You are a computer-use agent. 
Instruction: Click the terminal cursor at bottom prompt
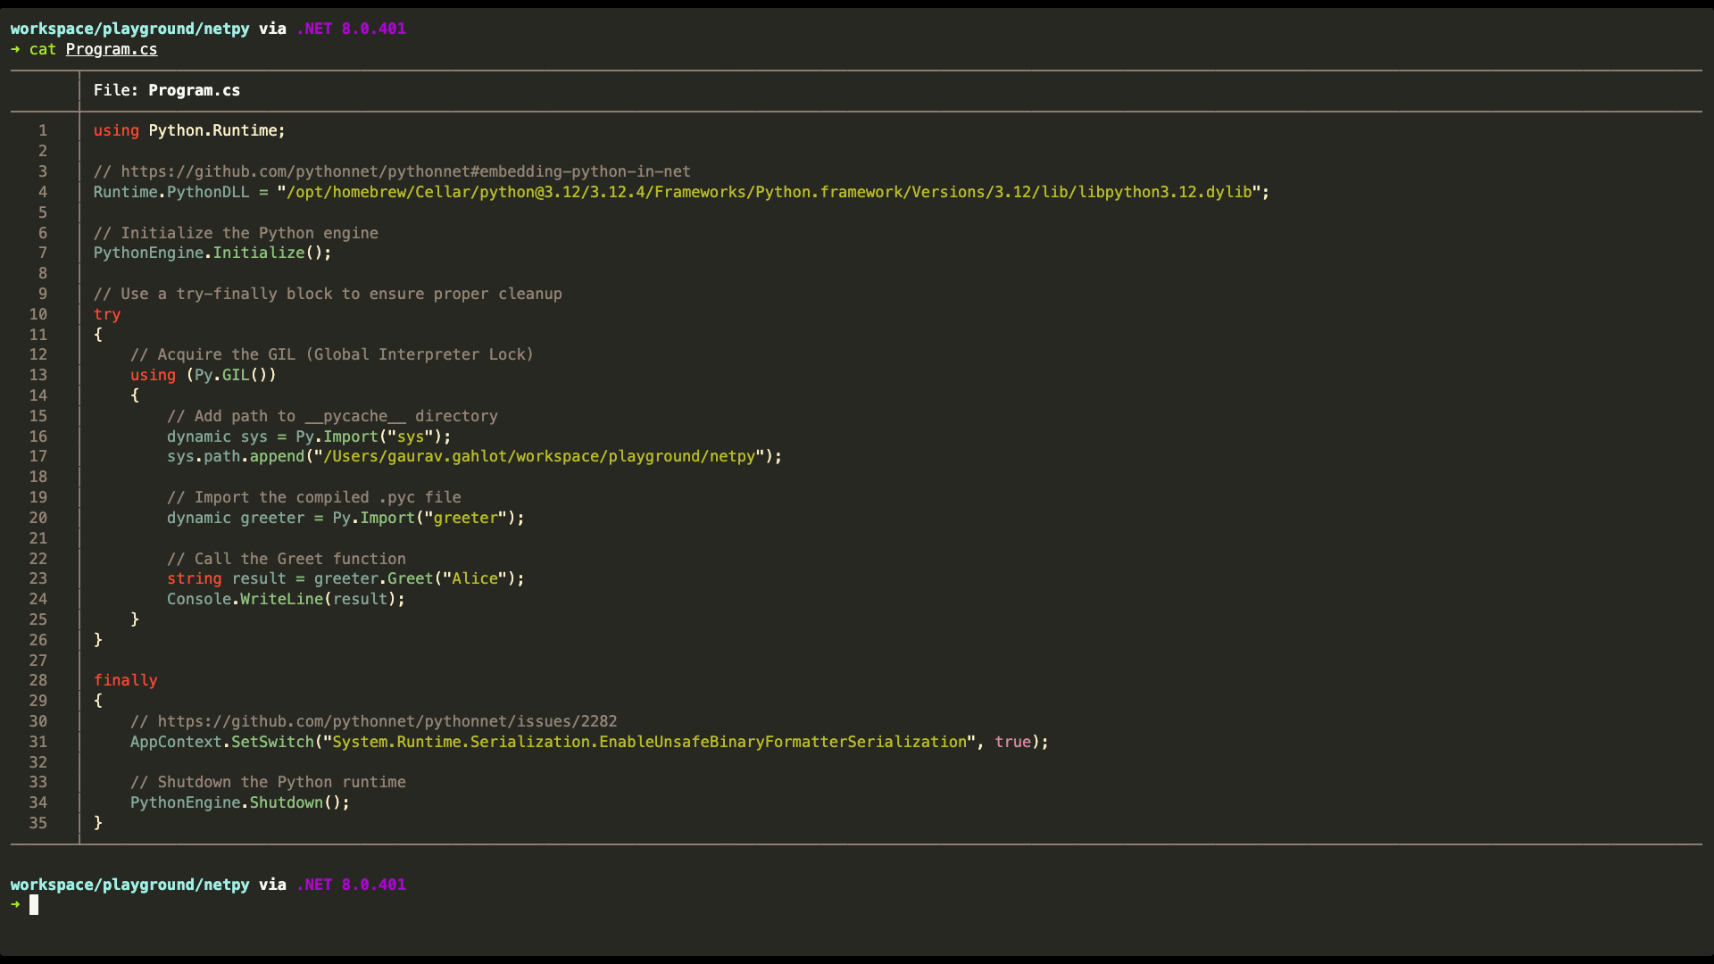click(34, 905)
